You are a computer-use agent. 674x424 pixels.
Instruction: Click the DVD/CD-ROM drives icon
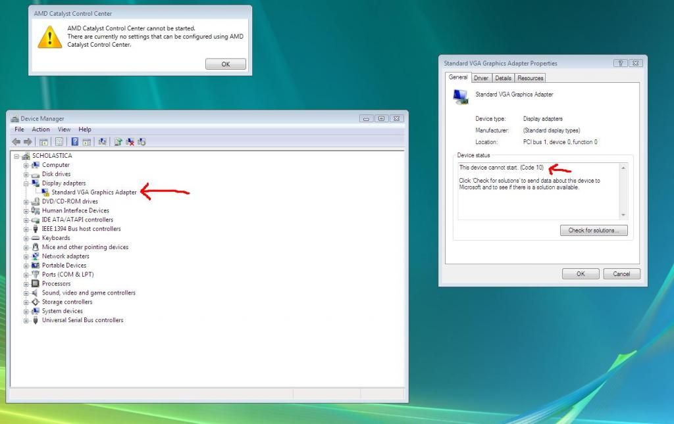36,201
